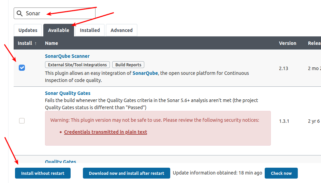
Task: Open the SonarQube Scanner plugin link
Action: tap(67, 56)
